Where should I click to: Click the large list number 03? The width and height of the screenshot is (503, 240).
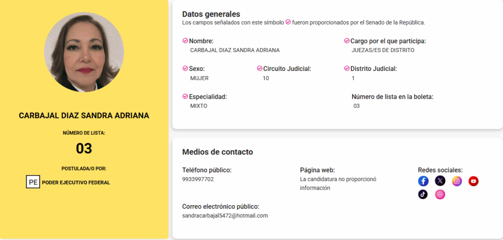coord(84,148)
